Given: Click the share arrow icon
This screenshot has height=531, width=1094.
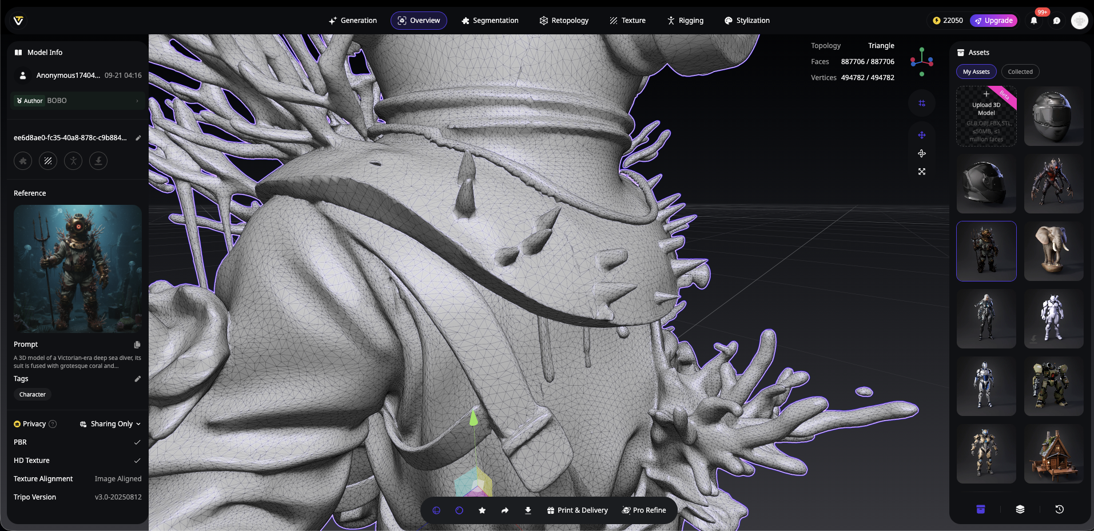Looking at the screenshot, I should coord(505,510).
